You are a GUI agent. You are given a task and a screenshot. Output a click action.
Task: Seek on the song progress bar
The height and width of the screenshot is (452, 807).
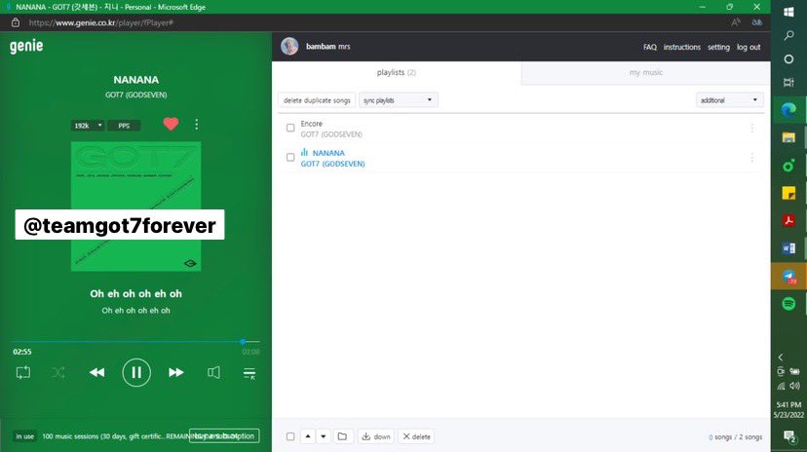point(135,342)
